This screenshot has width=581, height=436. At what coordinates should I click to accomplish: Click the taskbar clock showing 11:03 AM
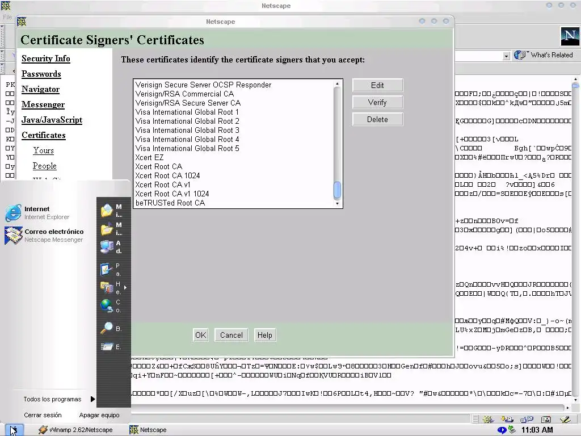[537, 430]
